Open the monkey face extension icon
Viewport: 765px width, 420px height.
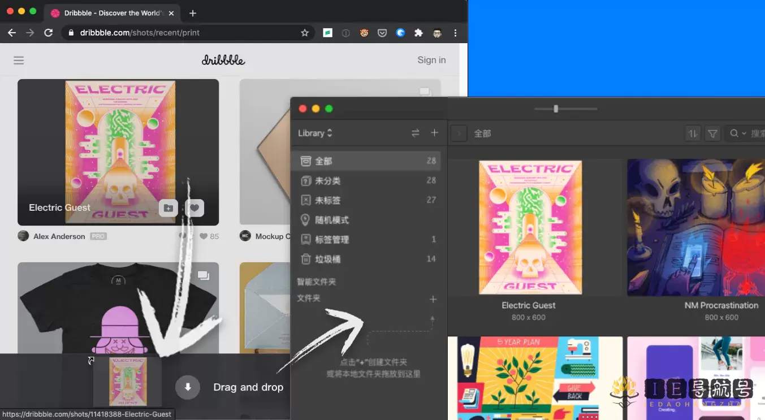(364, 33)
